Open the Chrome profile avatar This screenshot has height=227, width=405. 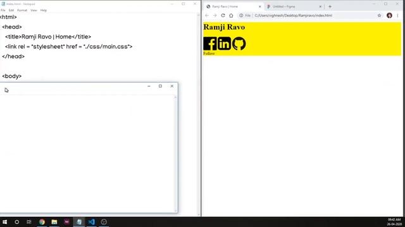click(389, 15)
